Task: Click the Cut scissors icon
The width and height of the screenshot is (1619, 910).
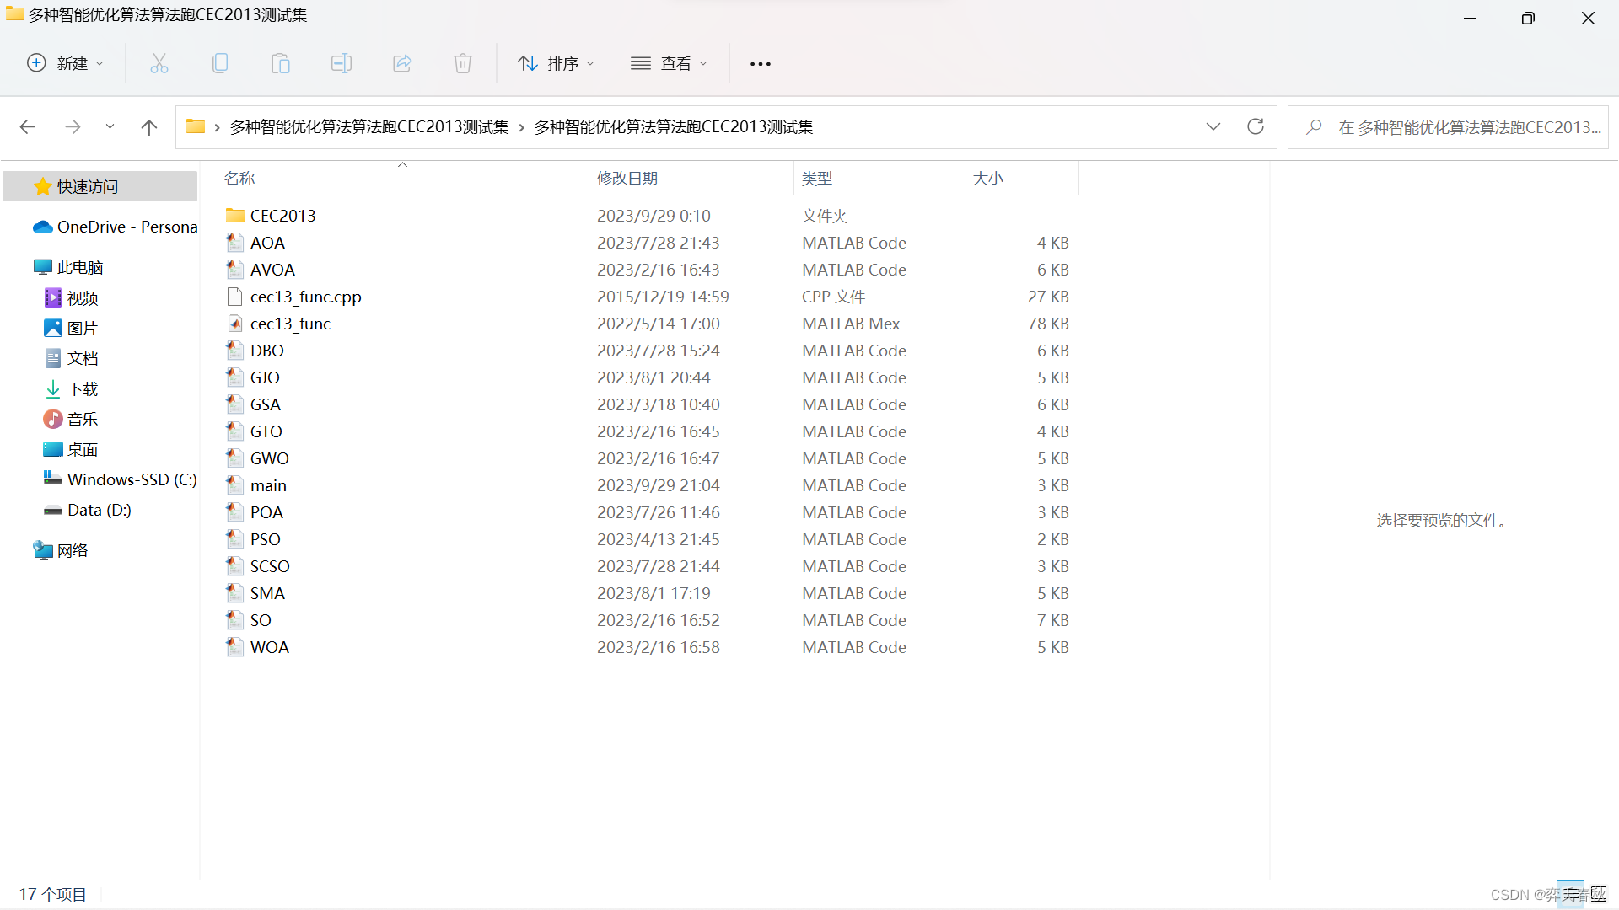Action: coord(159,63)
